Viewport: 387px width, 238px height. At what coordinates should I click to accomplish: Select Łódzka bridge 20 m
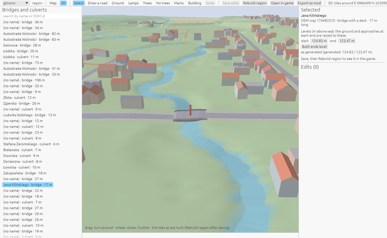[x=21, y=51]
